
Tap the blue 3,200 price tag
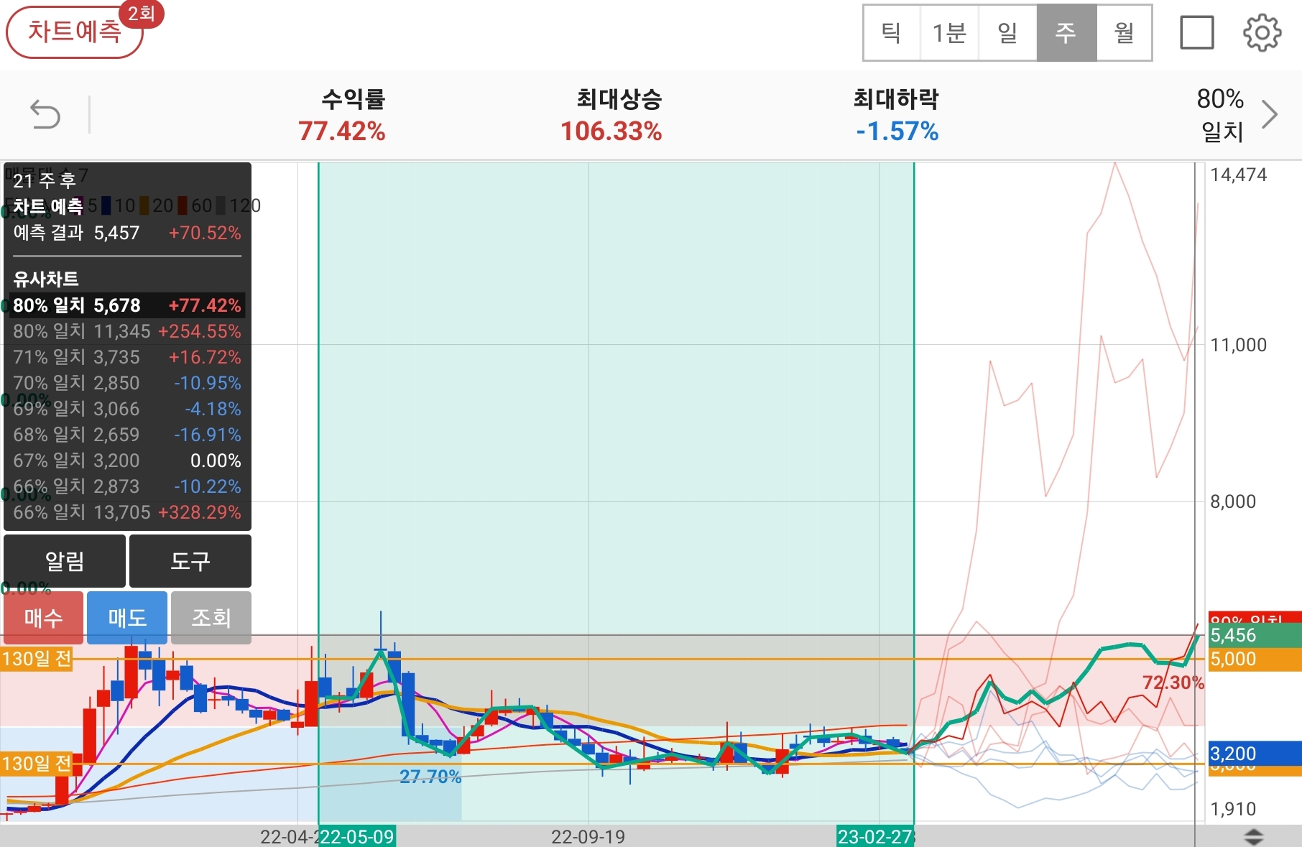point(1255,754)
